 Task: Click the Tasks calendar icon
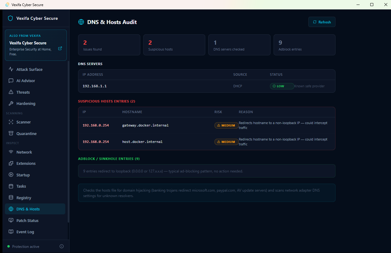pos(11,186)
